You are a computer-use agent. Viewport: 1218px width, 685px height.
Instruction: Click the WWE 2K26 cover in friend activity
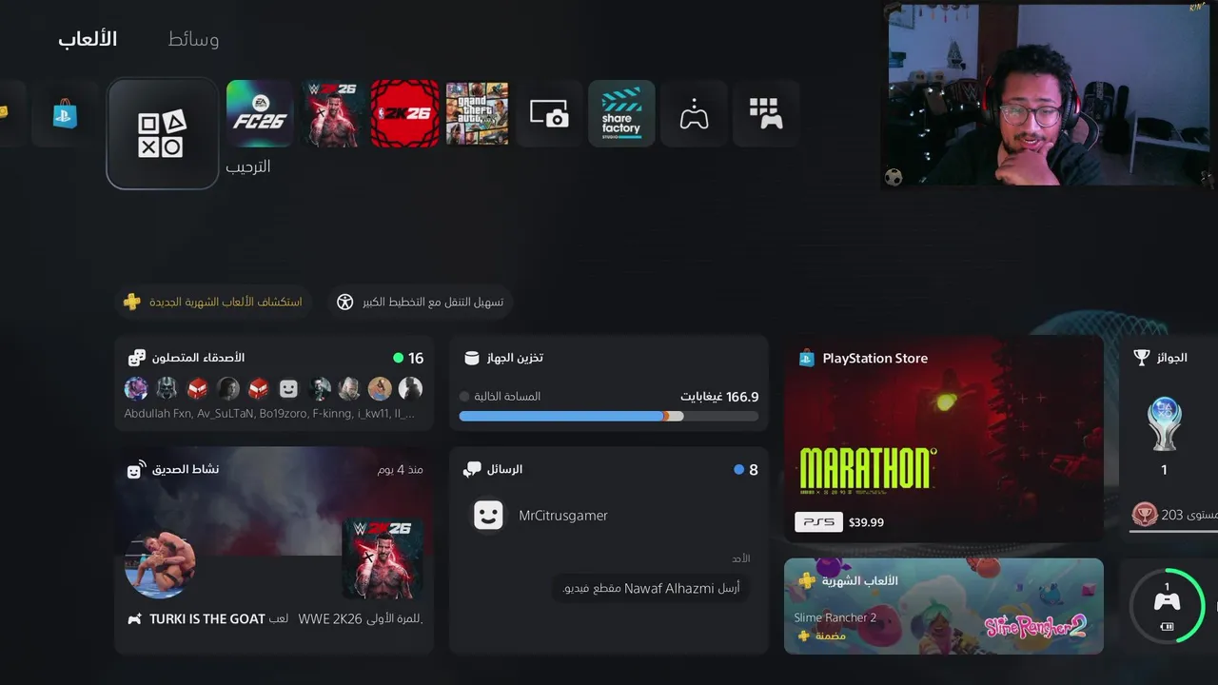pyautogui.click(x=383, y=558)
